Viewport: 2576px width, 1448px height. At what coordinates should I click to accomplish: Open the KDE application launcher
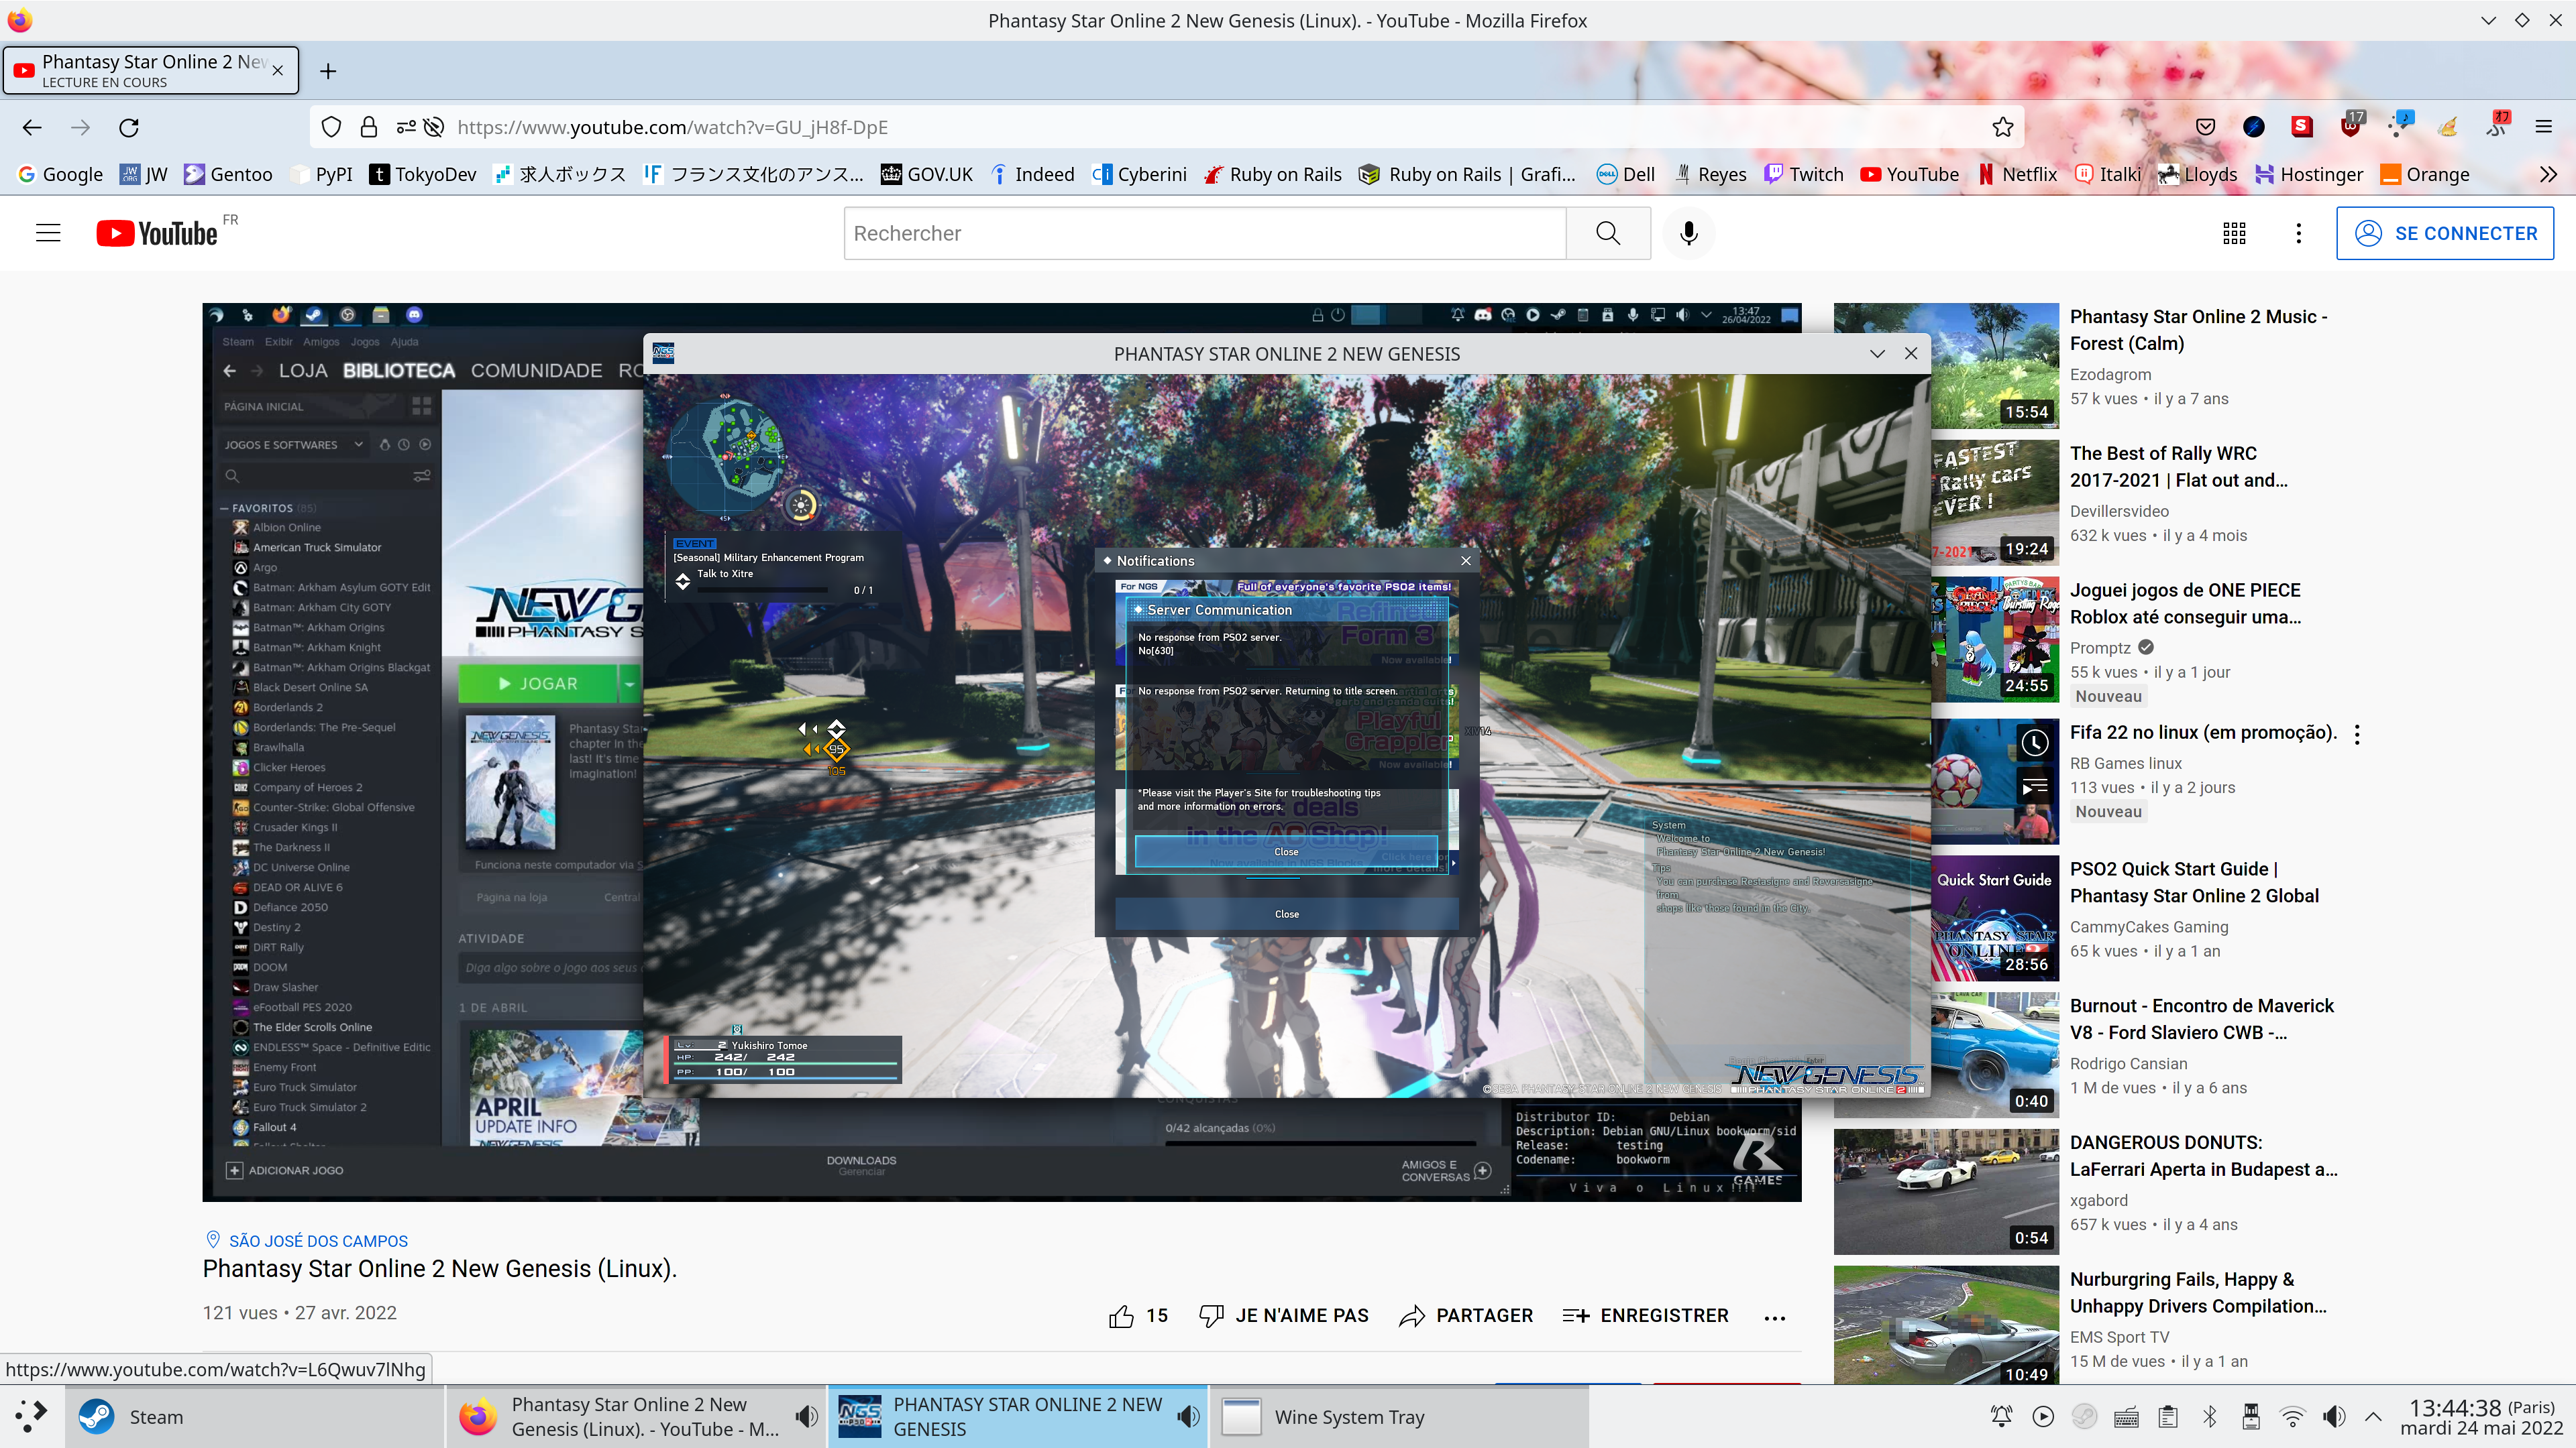(x=31, y=1416)
